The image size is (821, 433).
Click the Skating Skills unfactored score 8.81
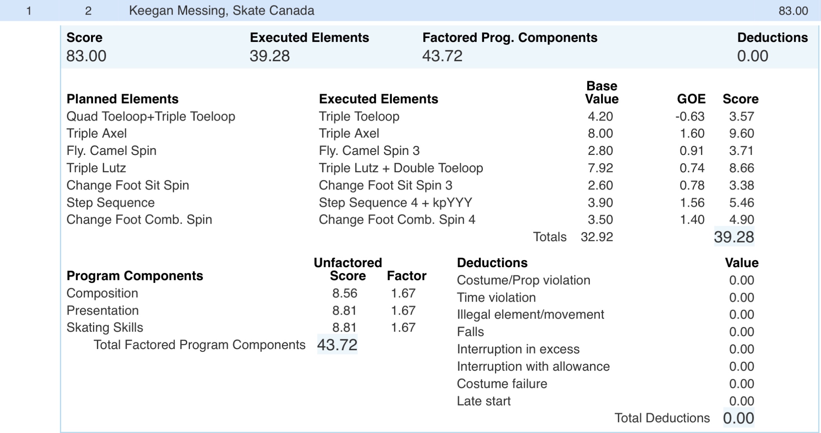pos(344,327)
